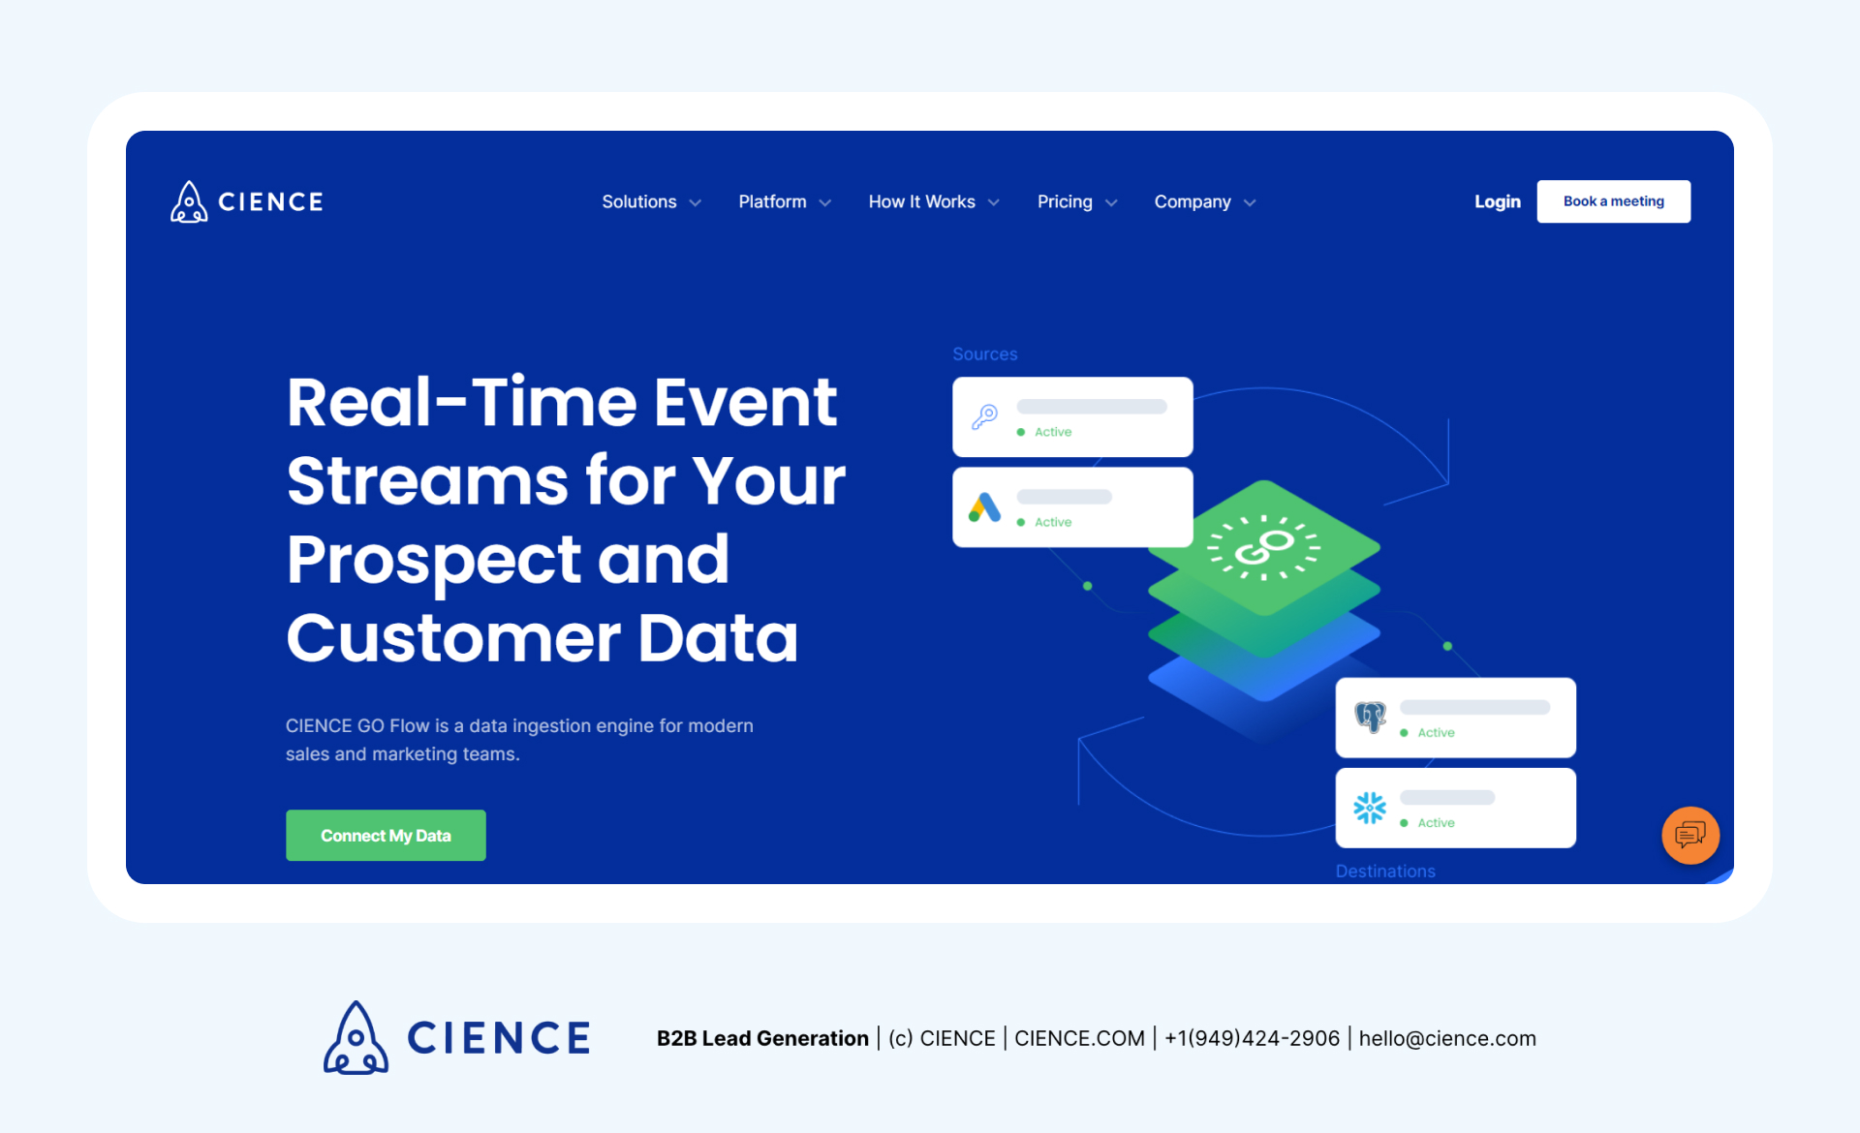1860x1133 pixels.
Task: Expand the Platform dropdown menu
Action: click(x=784, y=200)
